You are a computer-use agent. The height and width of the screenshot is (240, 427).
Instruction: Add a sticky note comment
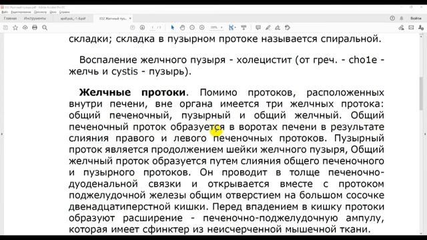click(x=258, y=27)
